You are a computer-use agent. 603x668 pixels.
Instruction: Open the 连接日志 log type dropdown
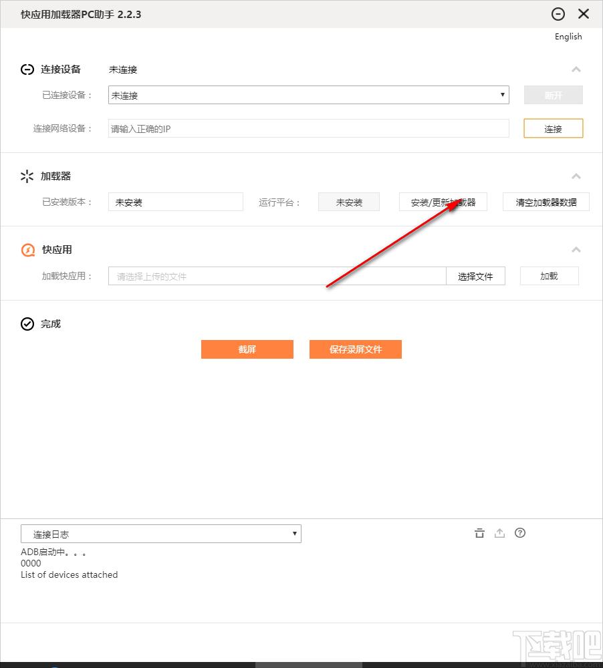click(x=160, y=534)
